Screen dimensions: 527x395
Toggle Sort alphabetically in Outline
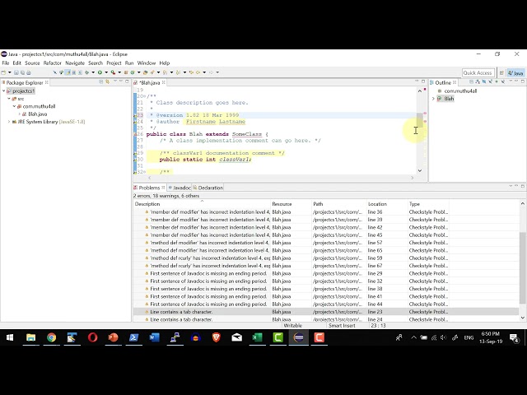click(x=478, y=81)
